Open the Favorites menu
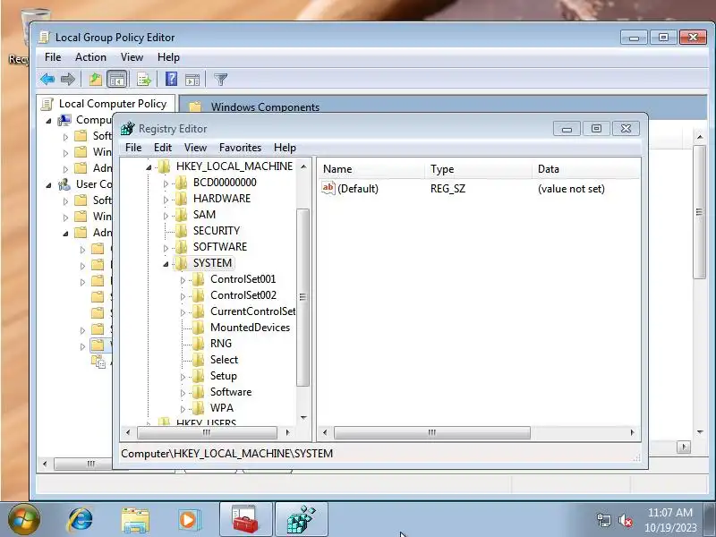Screen dimensions: 716x537 240,148
